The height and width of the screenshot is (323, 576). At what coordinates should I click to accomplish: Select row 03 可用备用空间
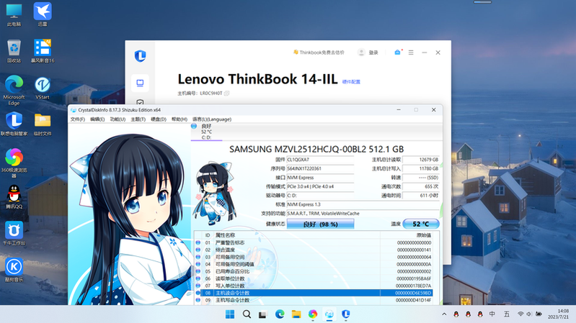pos(314,257)
